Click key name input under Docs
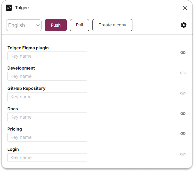Image resolution: width=194 pixels, height=171 pixels. click(47, 117)
